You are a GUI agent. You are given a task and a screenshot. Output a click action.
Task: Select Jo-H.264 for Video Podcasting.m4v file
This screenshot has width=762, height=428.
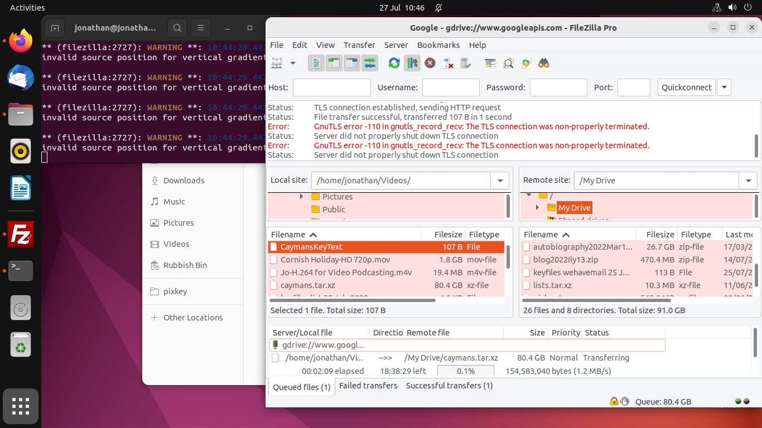(x=386, y=273)
